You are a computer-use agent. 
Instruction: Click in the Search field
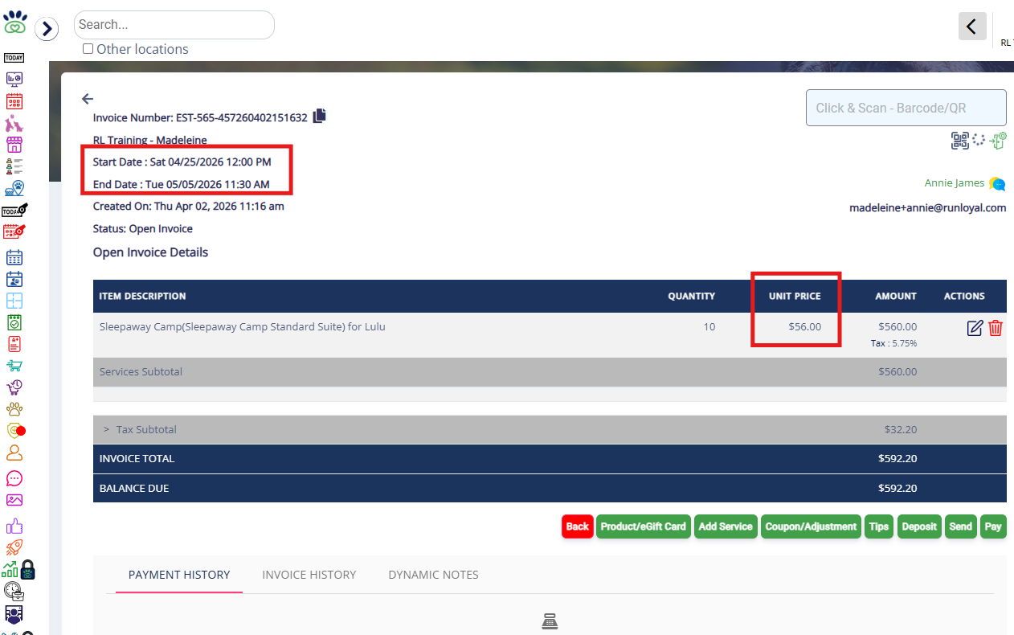pyautogui.click(x=174, y=25)
